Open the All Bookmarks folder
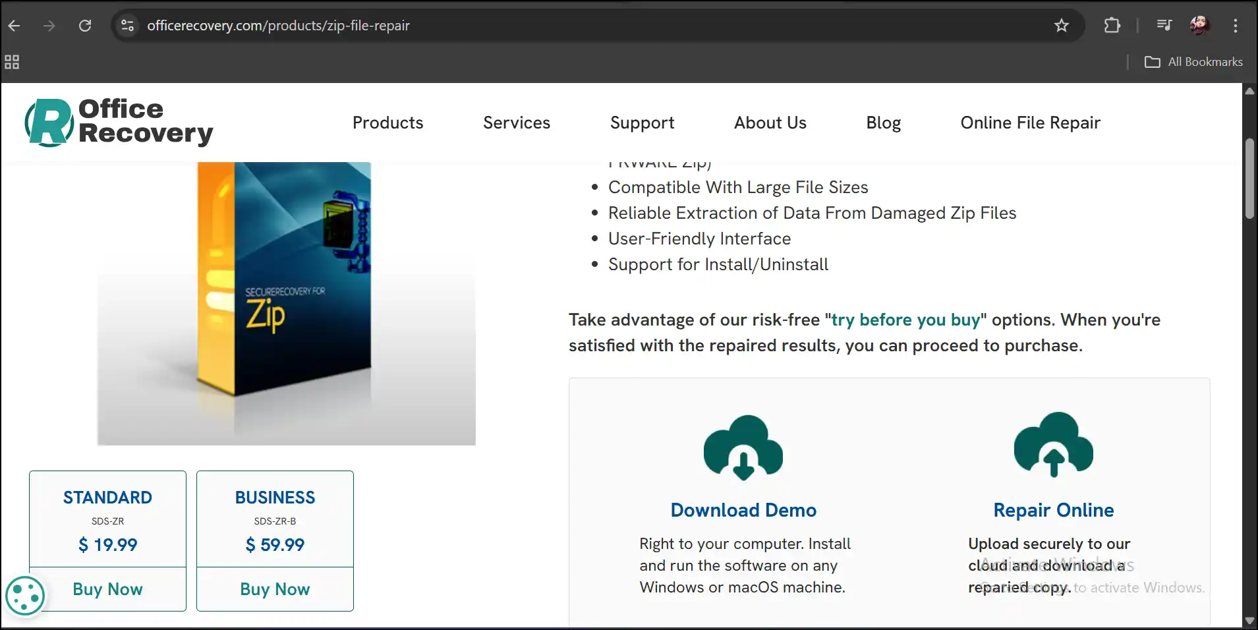 (1193, 62)
